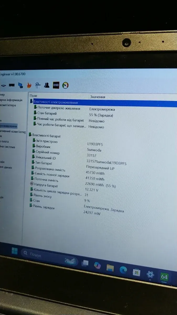The width and height of the screenshot is (177, 315).
Task: Select the highlighted Електроживлення tree item
Action: (x=8, y=126)
